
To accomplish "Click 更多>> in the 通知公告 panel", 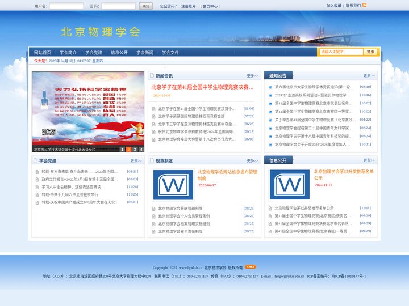I will click(x=369, y=76).
